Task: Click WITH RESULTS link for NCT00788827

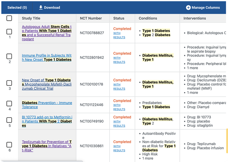Action: [x=119, y=35]
